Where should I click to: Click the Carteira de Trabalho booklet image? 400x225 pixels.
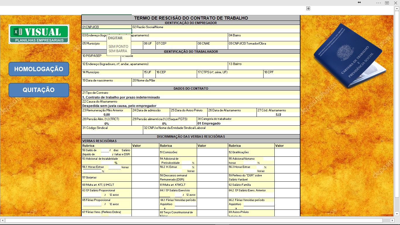pyautogui.click(x=348, y=56)
